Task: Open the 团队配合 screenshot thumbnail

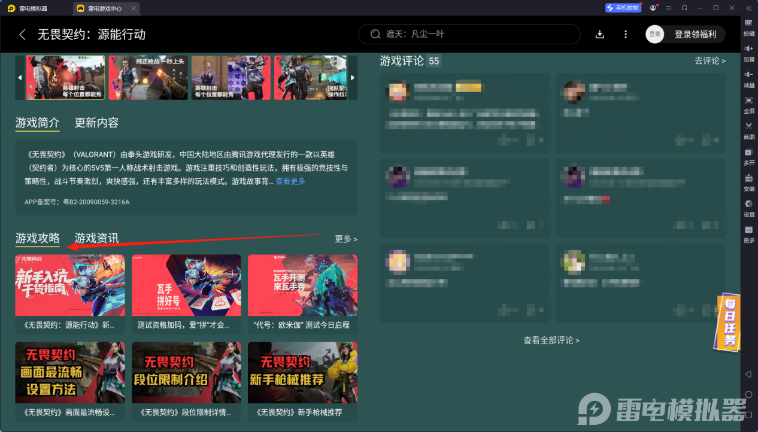Action: point(311,78)
